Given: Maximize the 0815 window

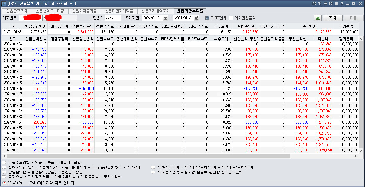Looking at the screenshot, I should tap(354, 4).
